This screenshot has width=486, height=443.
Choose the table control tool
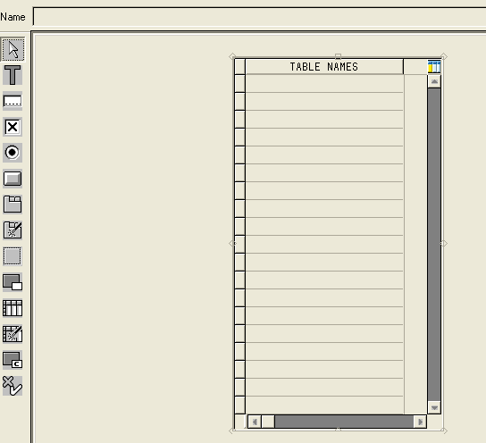[13, 308]
